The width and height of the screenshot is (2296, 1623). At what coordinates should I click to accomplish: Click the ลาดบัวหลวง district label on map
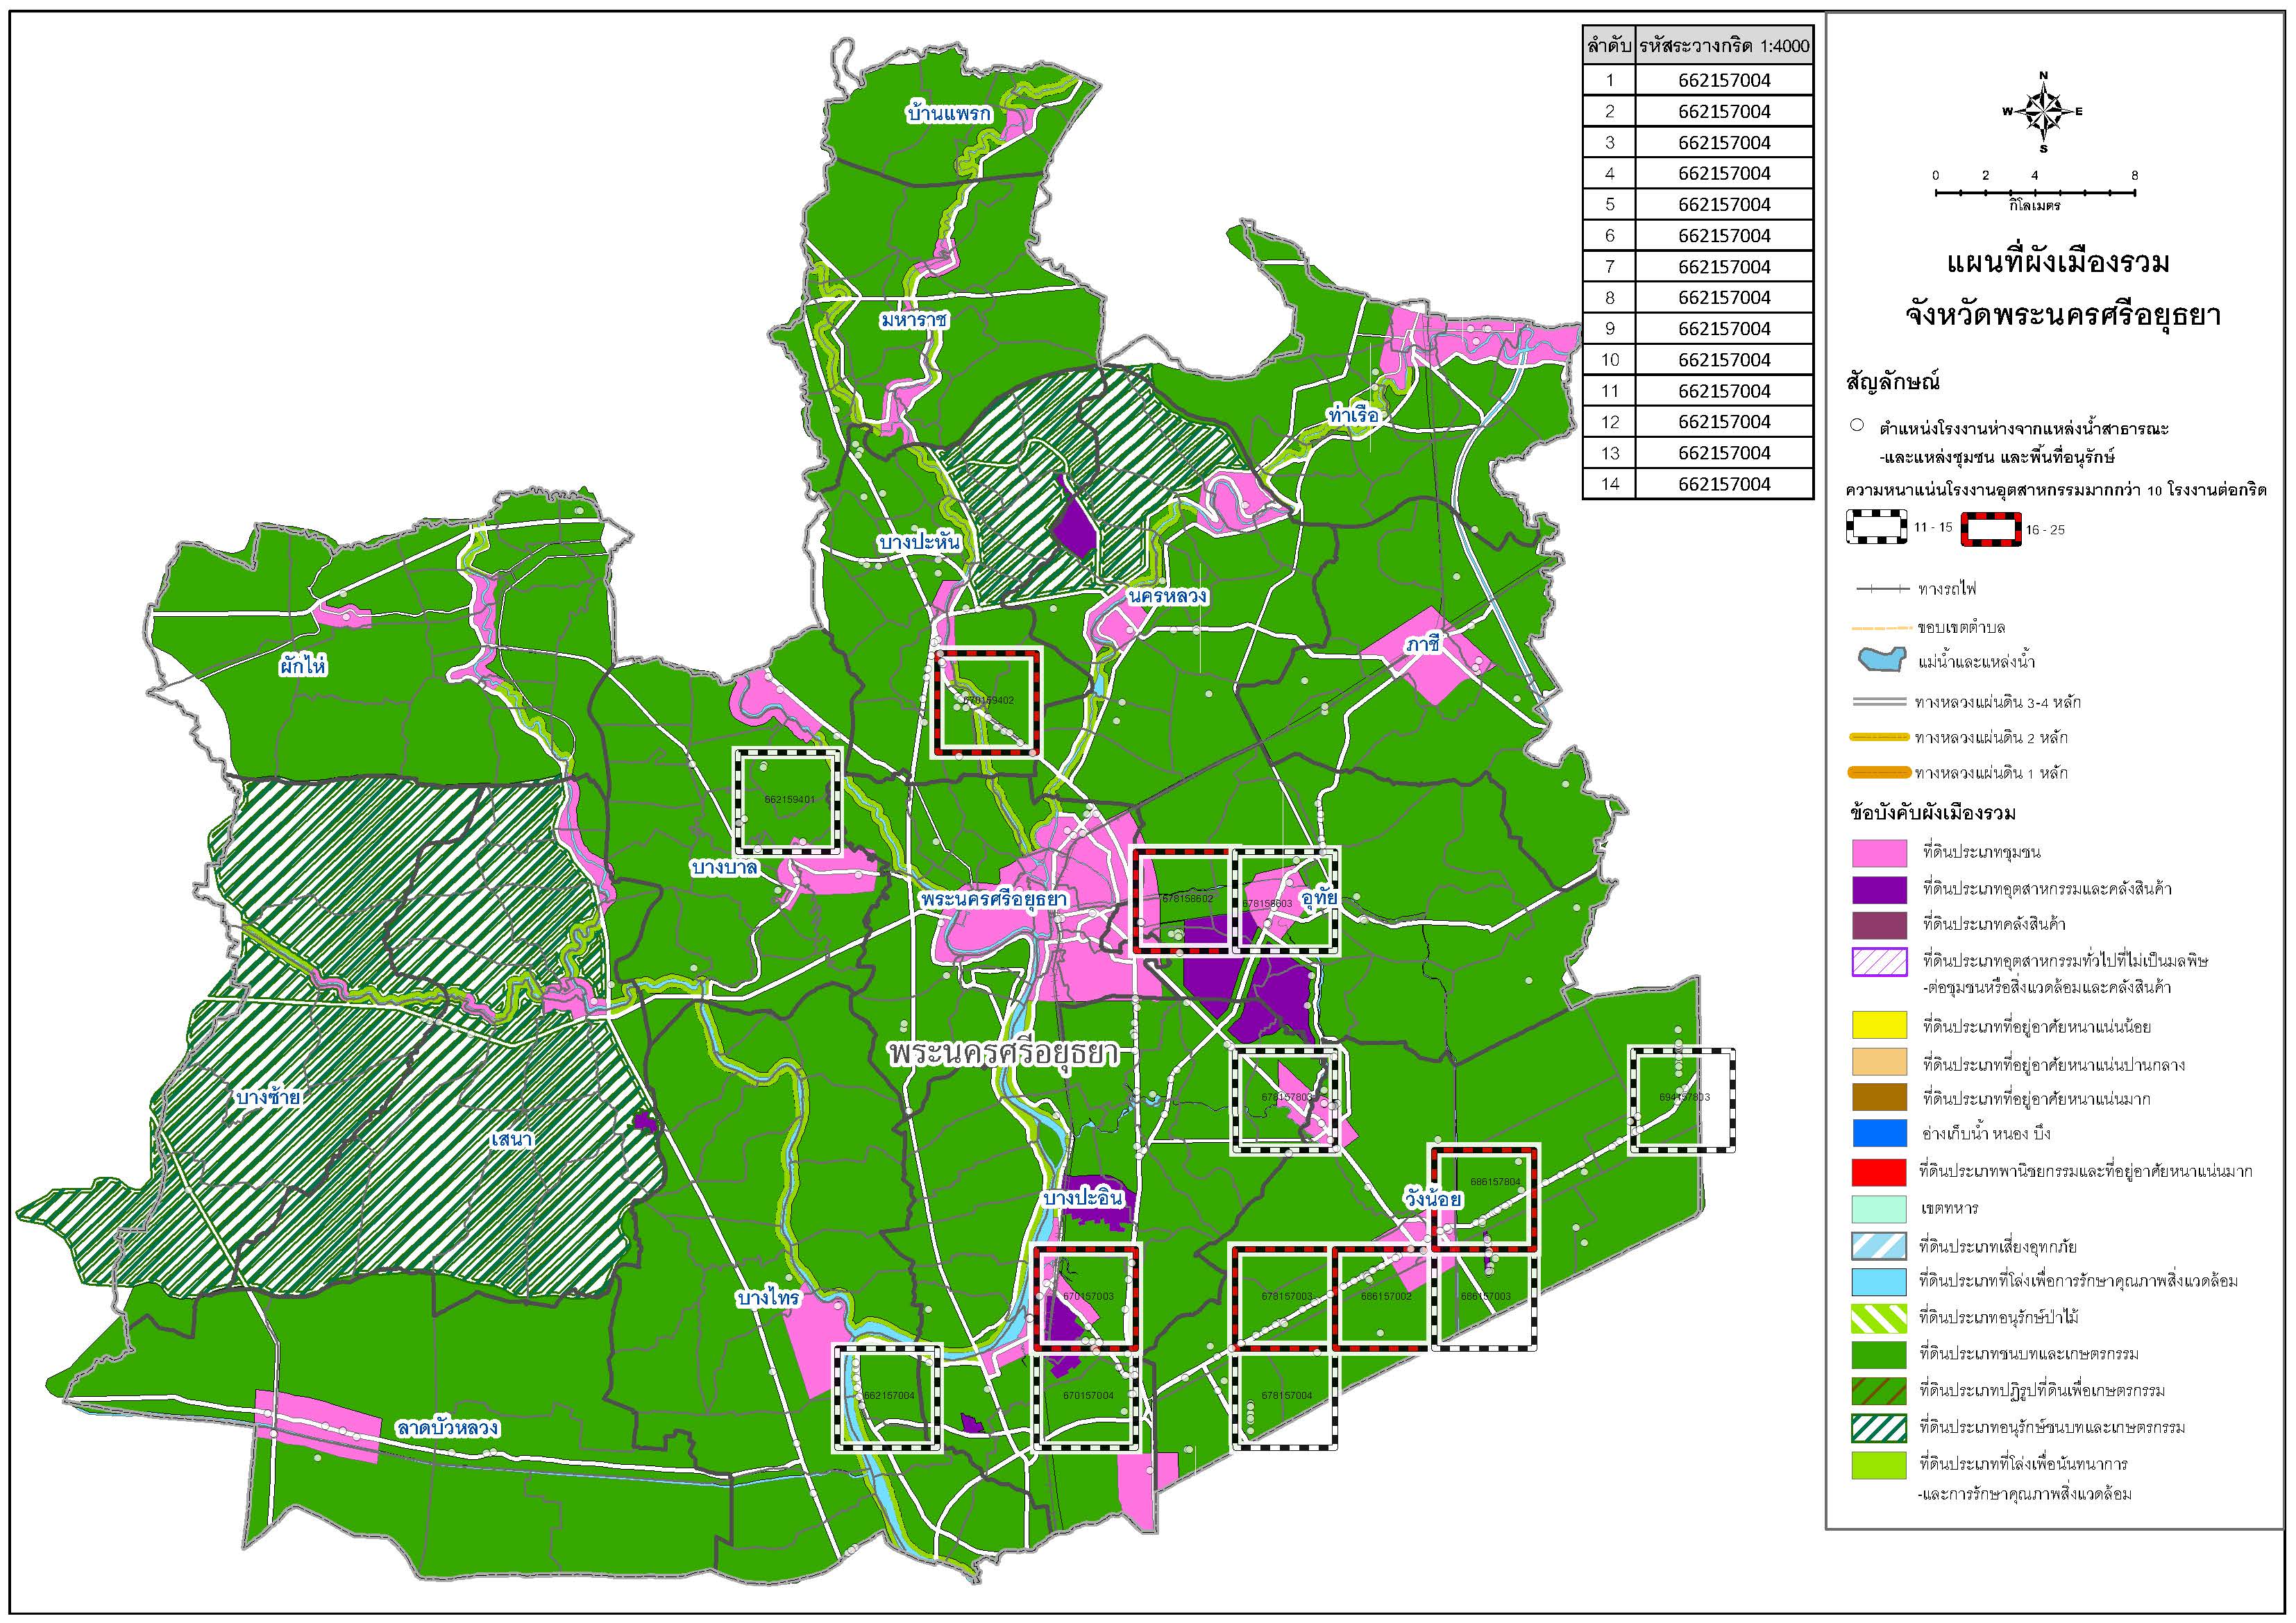click(x=446, y=1428)
